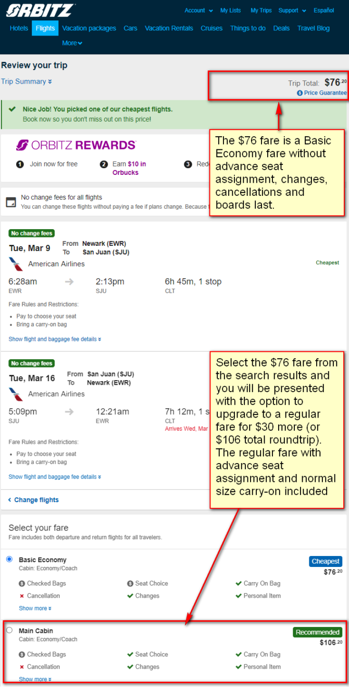Screen dimensions: 349x687
Task: Click the Price Guarantee dollar icon
Action: (300, 93)
